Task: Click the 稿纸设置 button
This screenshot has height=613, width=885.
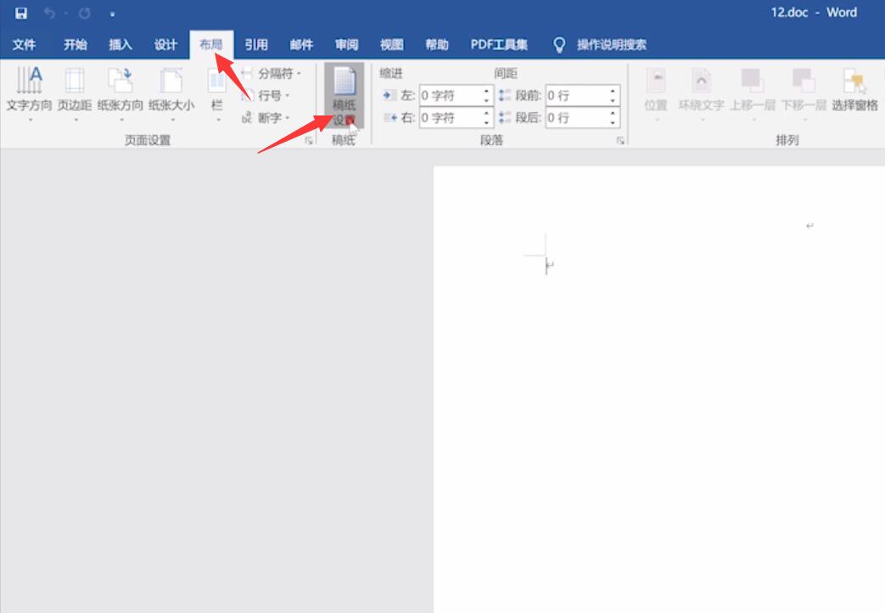Action: click(344, 95)
